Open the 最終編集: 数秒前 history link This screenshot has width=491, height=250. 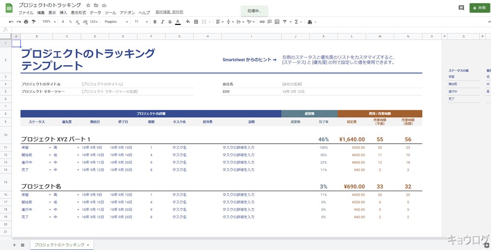(169, 12)
